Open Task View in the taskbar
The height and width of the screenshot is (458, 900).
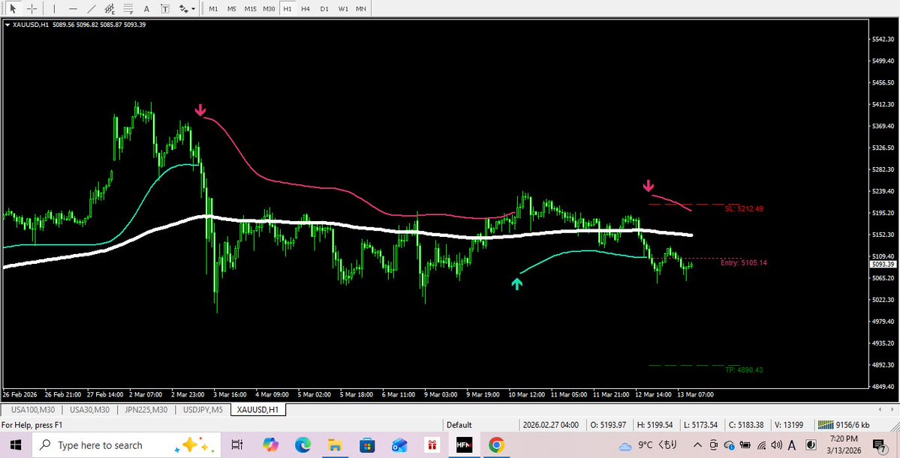pyautogui.click(x=237, y=445)
